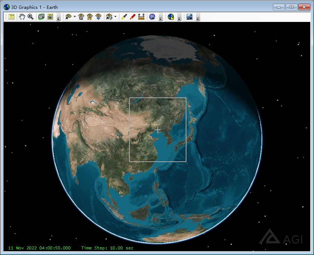Screen dimensions: 314x255
Task: Activate the Zoom To eye icon
Action: 98,17
